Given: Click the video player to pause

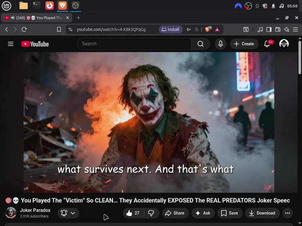Looking at the screenshot, I should point(149,122).
